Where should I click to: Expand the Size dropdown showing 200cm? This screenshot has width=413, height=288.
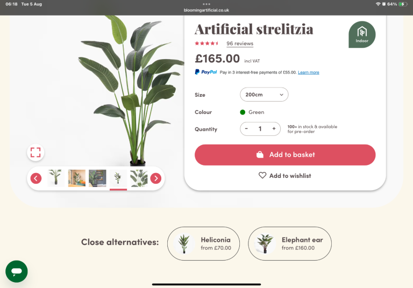[264, 95]
